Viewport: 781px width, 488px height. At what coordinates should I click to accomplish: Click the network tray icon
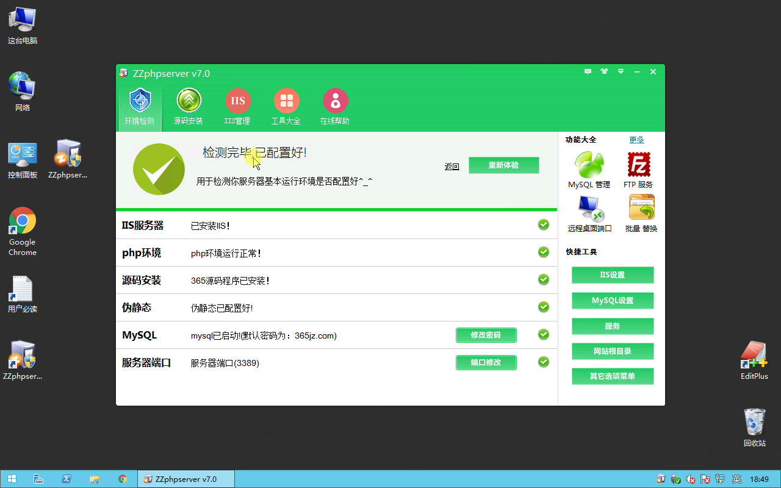[721, 479]
